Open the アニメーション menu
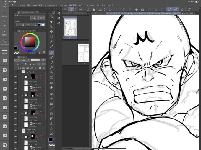The height and width of the screenshot is (150, 201). tap(51, 5)
